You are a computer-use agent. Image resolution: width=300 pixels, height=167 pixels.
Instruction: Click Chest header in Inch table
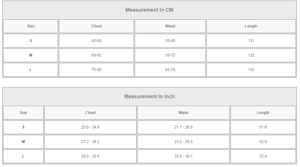click(x=90, y=113)
